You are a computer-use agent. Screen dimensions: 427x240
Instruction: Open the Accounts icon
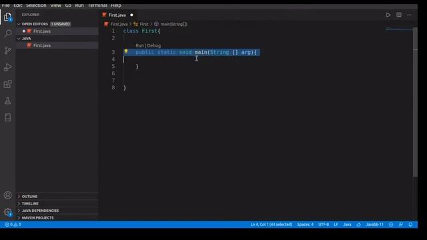coord(7,195)
